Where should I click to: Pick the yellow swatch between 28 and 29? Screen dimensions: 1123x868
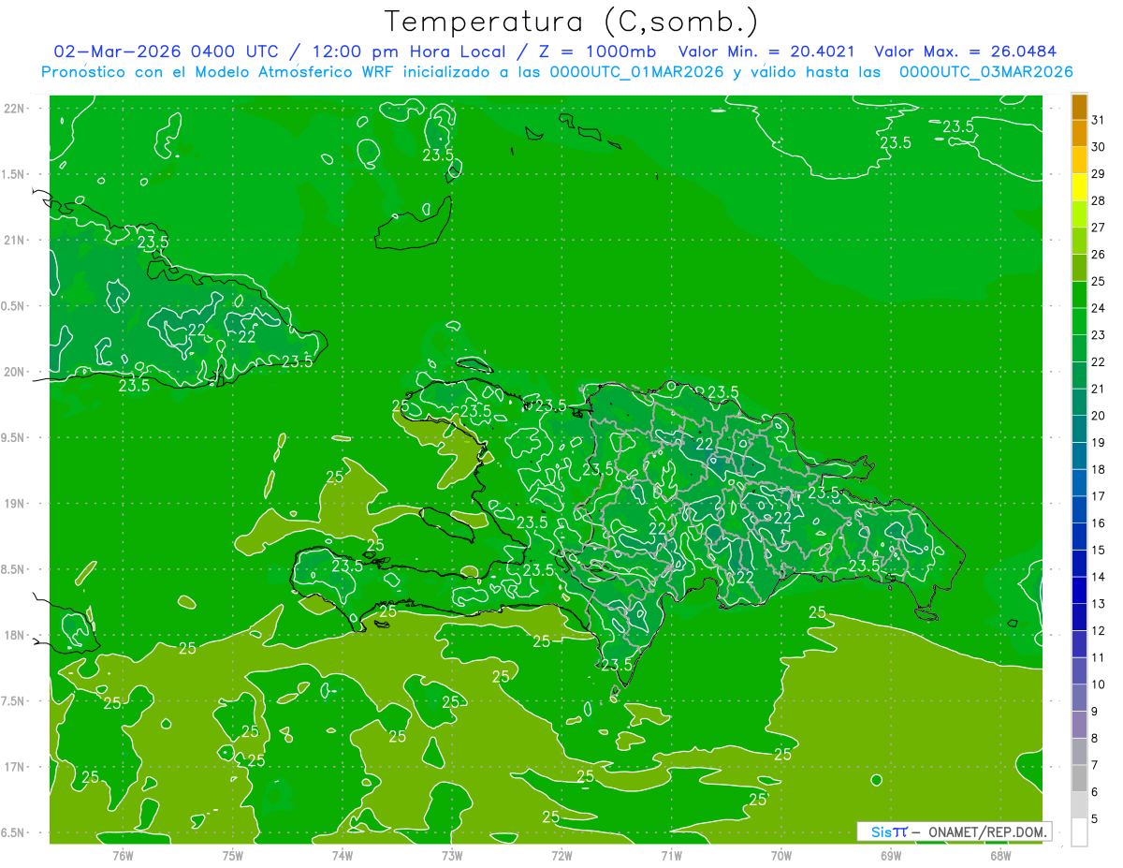pyautogui.click(x=1079, y=187)
